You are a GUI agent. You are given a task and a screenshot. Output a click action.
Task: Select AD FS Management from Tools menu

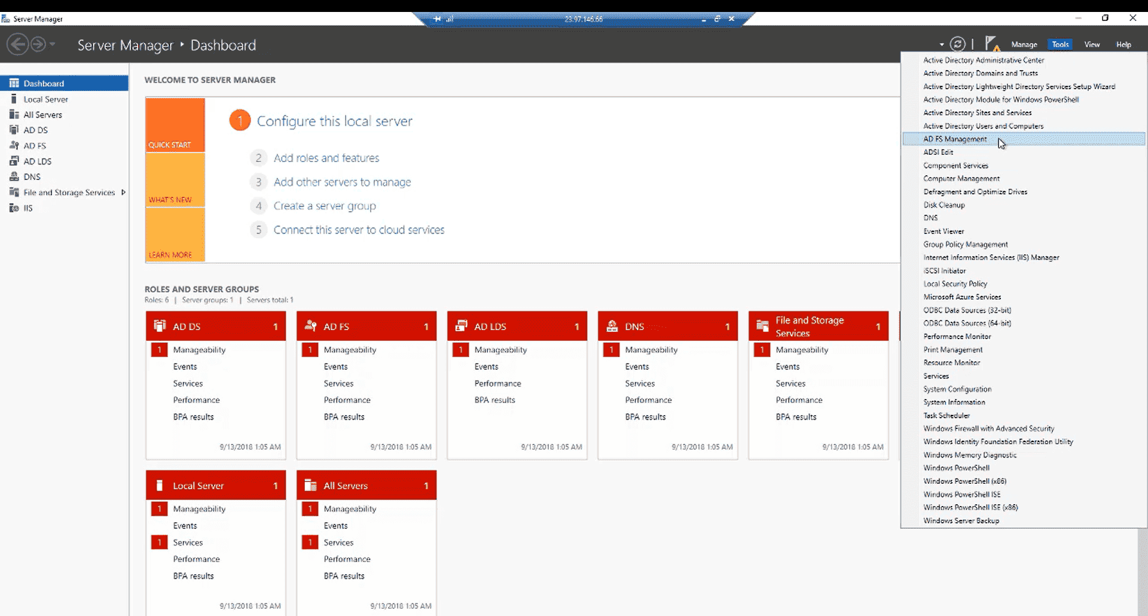coord(955,139)
